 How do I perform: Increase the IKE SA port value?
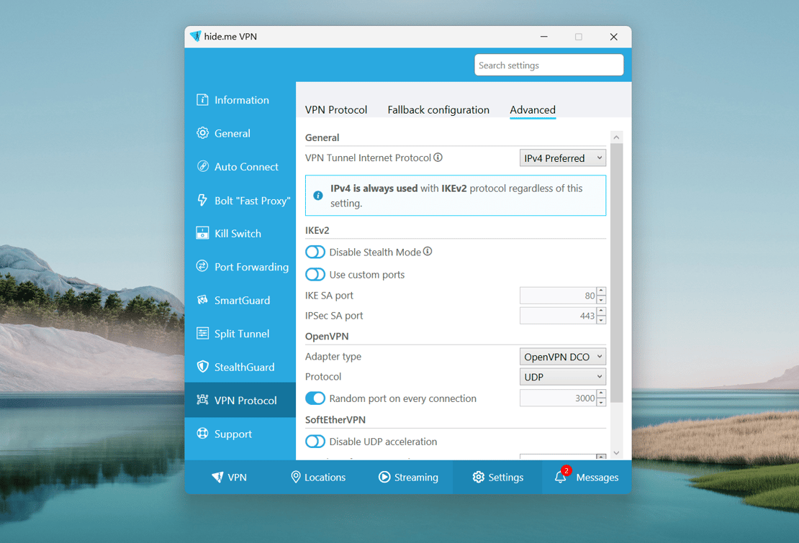[602, 291]
